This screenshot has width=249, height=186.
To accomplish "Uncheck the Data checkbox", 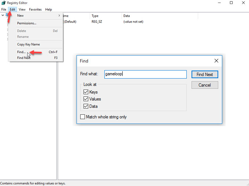I will pos(86,106).
